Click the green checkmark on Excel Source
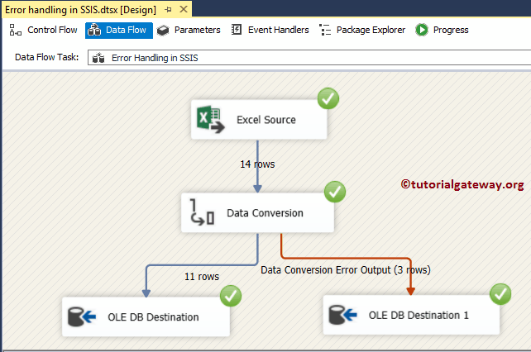Viewport: 531px width, 352px height. 328,98
